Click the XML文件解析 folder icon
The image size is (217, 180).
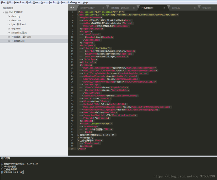click(x=7, y=12)
